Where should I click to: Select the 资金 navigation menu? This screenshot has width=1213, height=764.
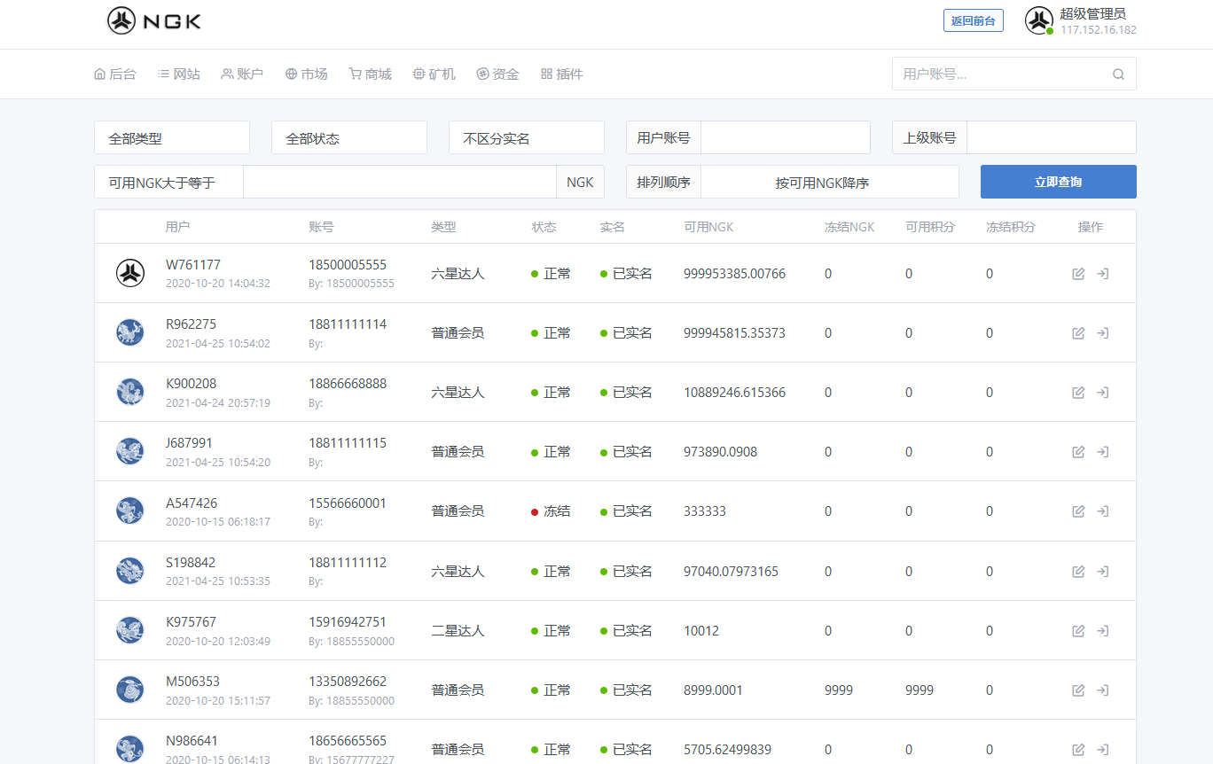pyautogui.click(x=497, y=74)
